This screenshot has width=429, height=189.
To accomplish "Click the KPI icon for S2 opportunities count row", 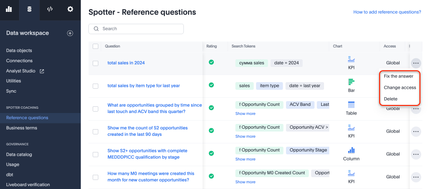I will point(351,127).
